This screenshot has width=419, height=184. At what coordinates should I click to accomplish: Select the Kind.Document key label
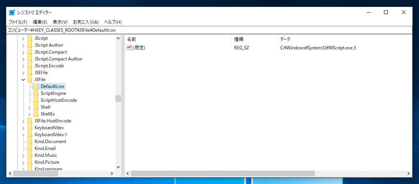pos(50,142)
